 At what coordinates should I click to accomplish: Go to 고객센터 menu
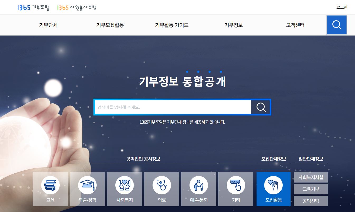(x=295, y=25)
